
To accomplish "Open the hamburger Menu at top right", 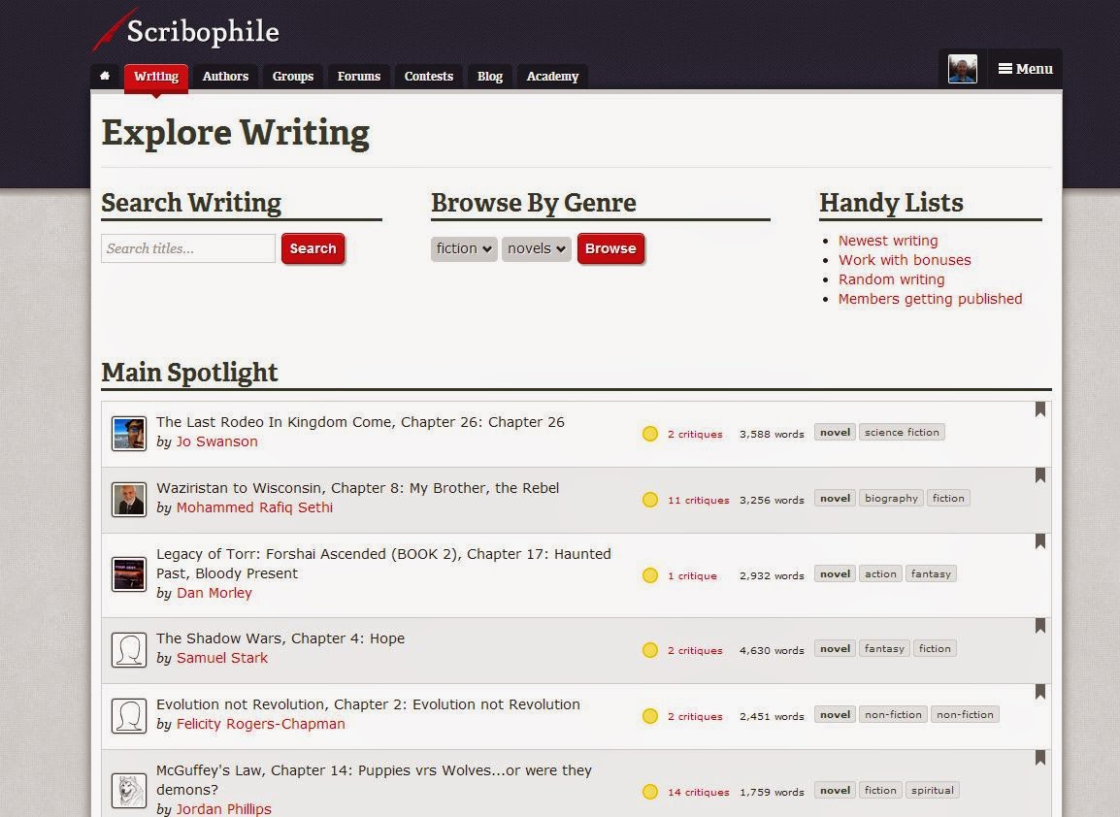I will pyautogui.click(x=1025, y=68).
